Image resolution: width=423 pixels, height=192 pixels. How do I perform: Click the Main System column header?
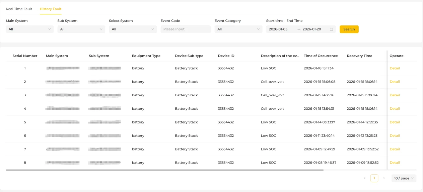click(57, 56)
